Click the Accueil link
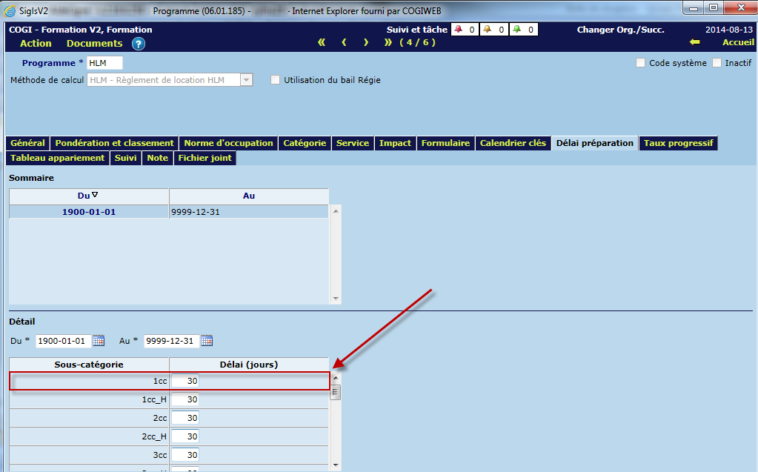 [x=738, y=42]
